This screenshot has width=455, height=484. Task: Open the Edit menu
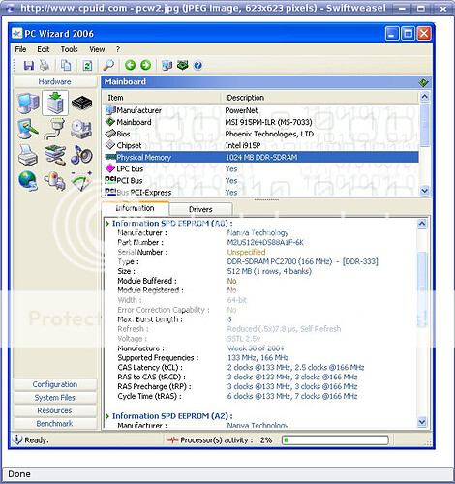point(43,49)
